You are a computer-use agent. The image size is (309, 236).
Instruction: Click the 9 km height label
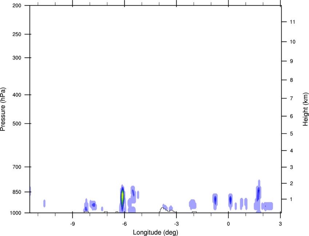point(291,61)
